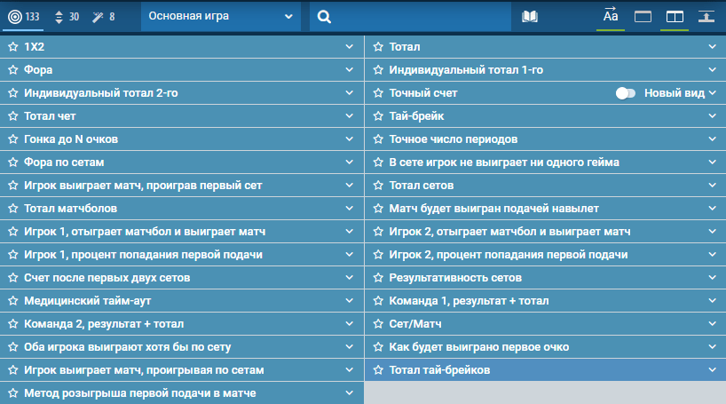726x404 pixels.
Task: Click the magnifier search icon
Action: pyautogui.click(x=324, y=17)
